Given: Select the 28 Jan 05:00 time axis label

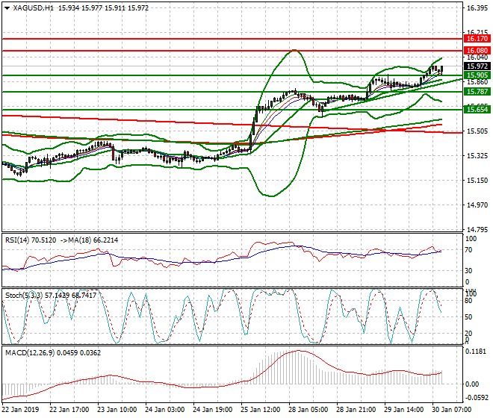Looking at the screenshot, I should pyautogui.click(x=308, y=410).
